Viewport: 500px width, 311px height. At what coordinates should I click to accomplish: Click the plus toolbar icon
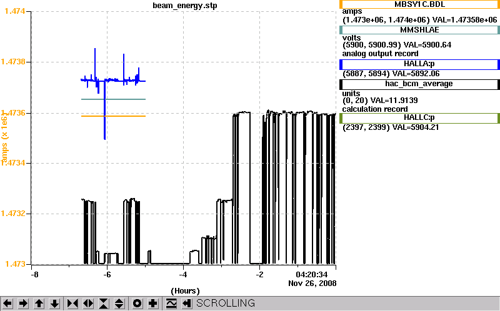pos(153,304)
